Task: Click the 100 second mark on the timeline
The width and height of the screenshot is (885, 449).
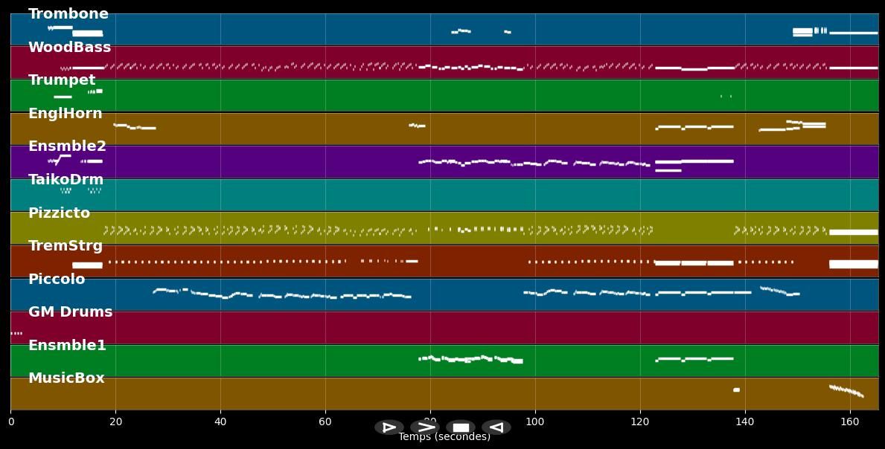Action: [x=535, y=421]
